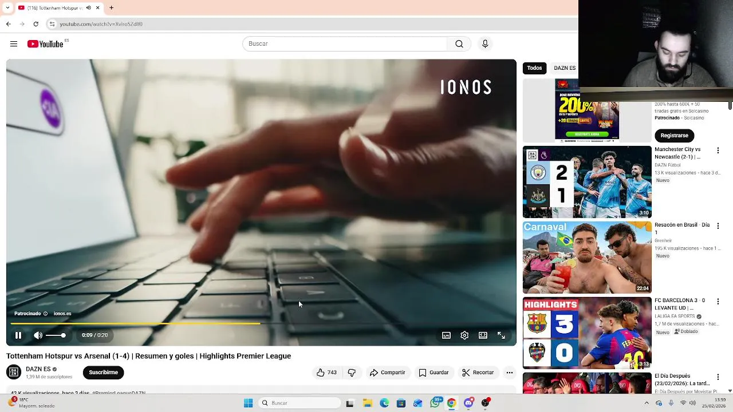The width and height of the screenshot is (733, 412).
Task: Open Google Chrome taskbar icon
Action: pos(451,403)
